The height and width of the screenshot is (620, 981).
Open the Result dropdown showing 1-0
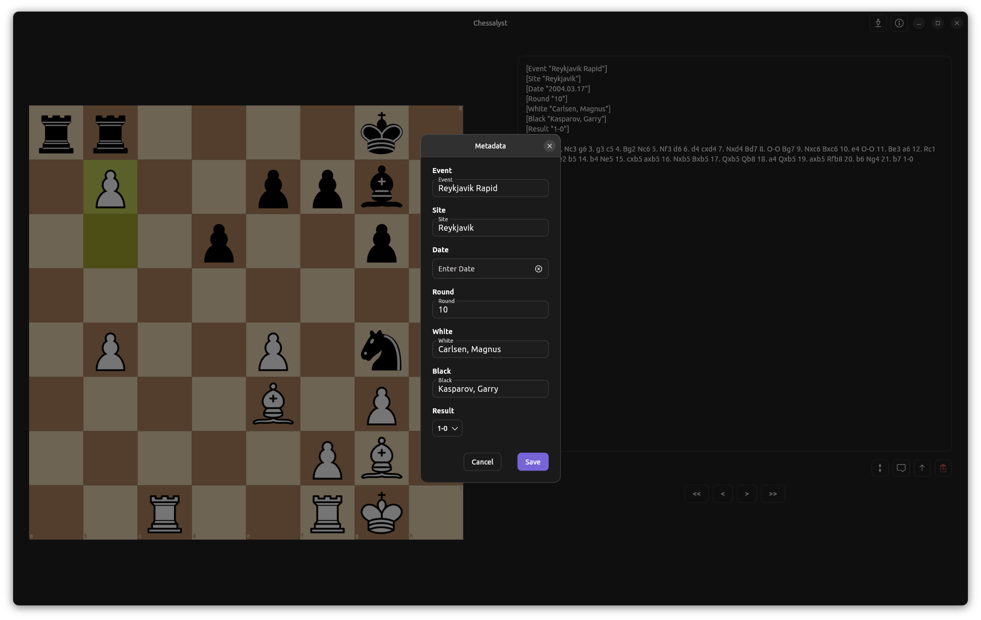click(447, 428)
